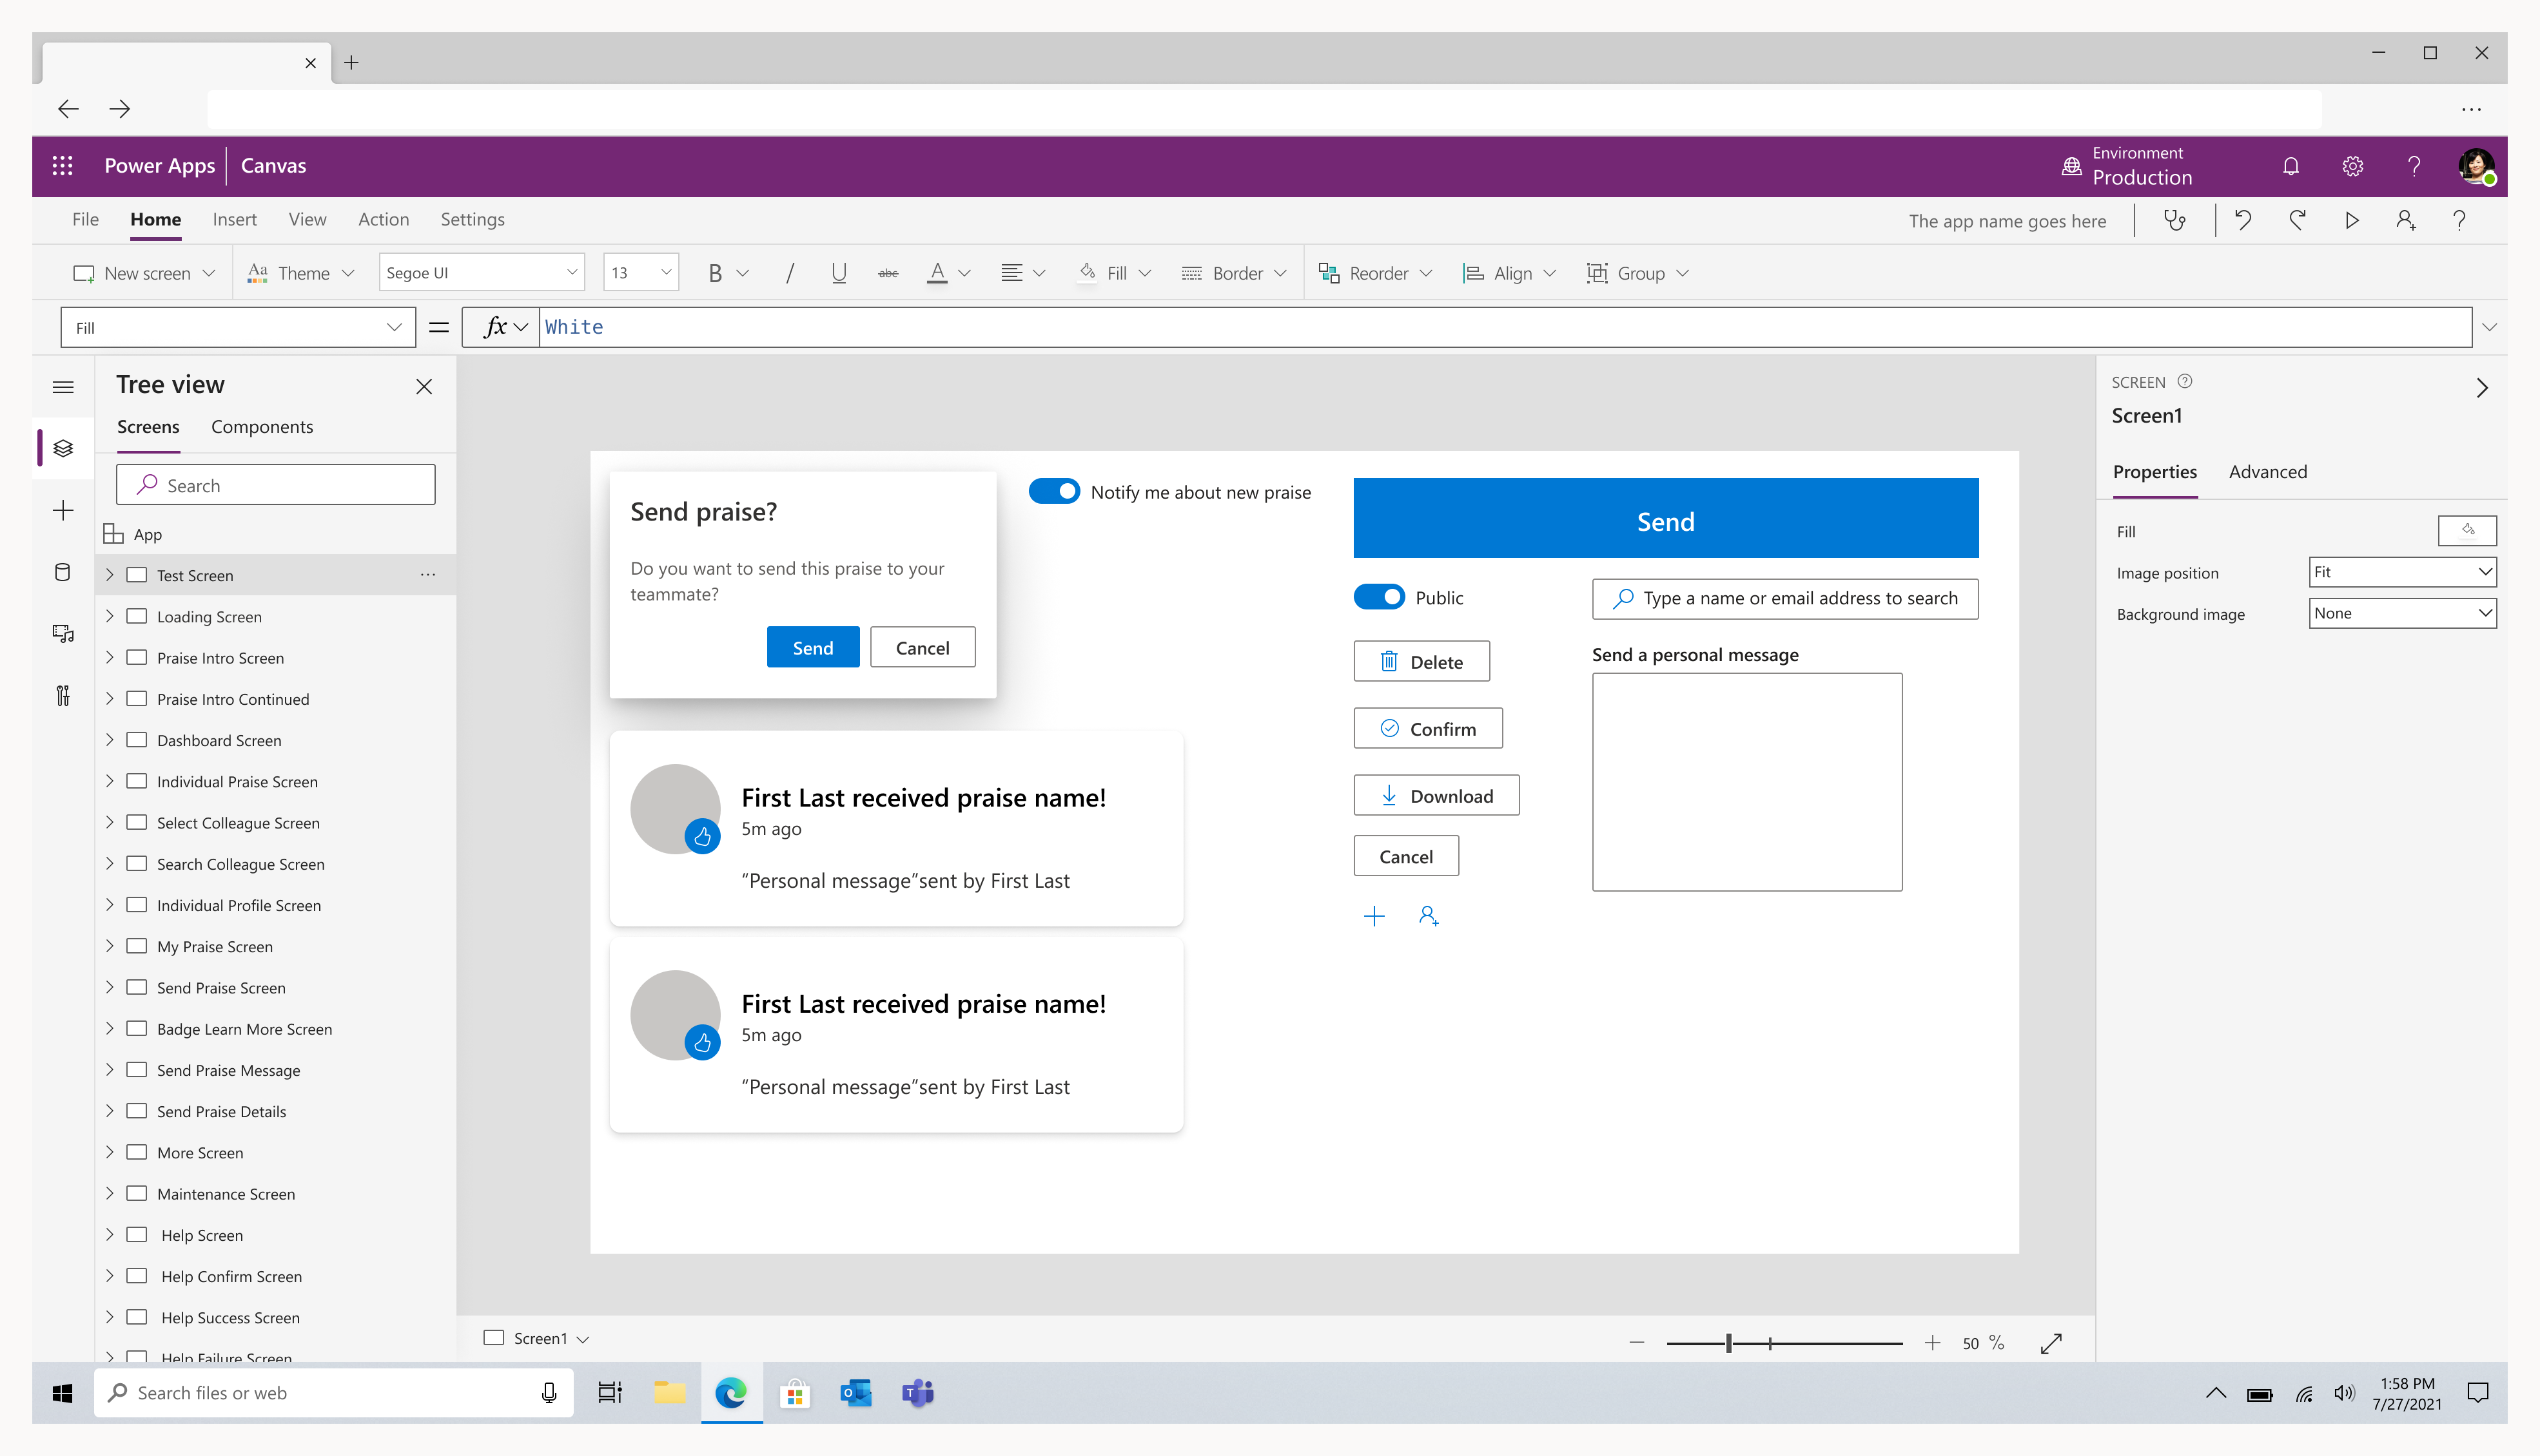This screenshot has height=1456, width=2540.
Task: Click the Cancel button in dialog
Action: 923,647
